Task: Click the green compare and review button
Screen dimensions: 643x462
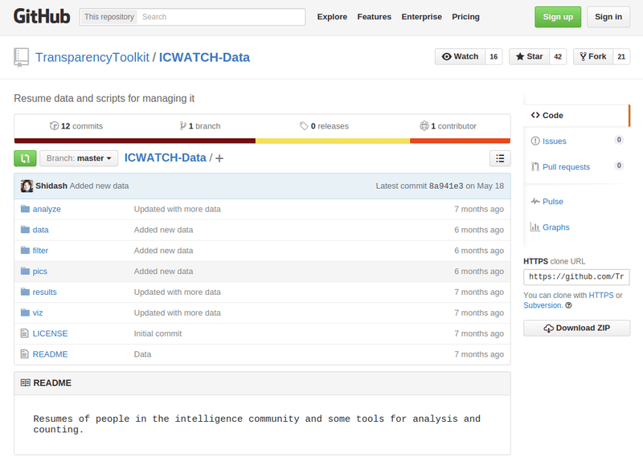Action: click(x=25, y=158)
